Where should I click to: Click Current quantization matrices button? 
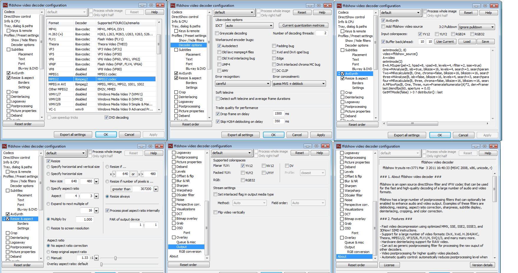coord(303,26)
